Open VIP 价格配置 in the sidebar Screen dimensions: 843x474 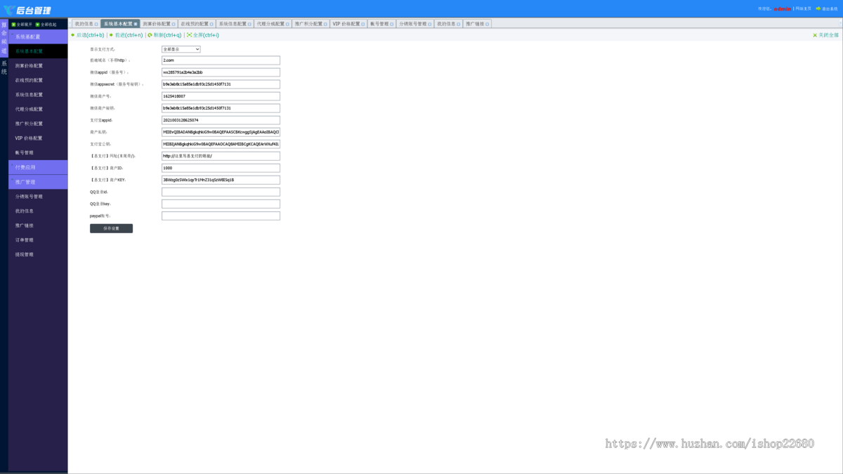pyautogui.click(x=38, y=138)
